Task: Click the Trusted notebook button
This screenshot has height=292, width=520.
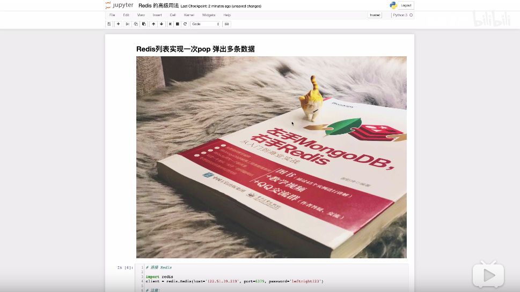Action: (375, 15)
